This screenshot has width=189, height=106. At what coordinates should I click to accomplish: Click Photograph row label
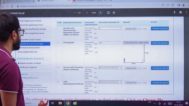click(x=69, y=42)
